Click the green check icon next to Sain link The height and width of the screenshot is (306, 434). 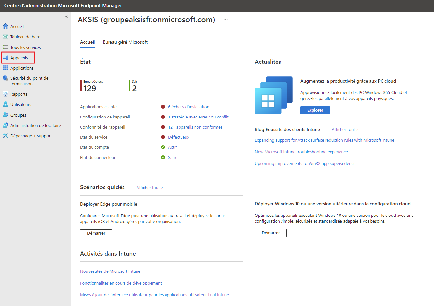(163, 157)
